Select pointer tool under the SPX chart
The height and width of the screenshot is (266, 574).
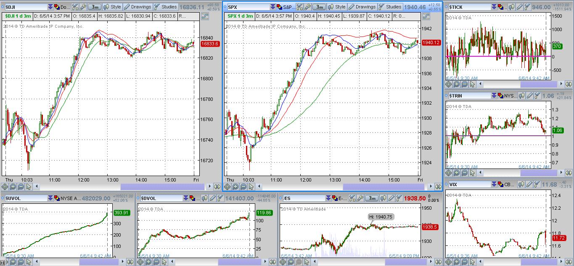251,187
